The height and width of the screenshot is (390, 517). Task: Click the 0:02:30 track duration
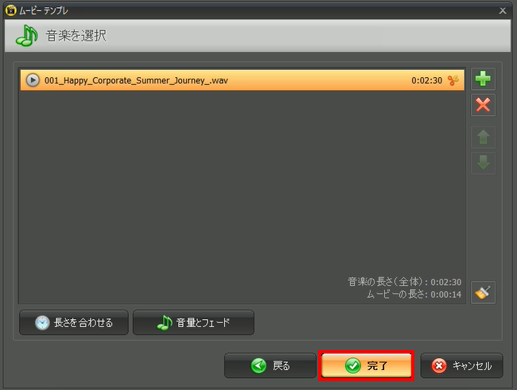tap(426, 80)
